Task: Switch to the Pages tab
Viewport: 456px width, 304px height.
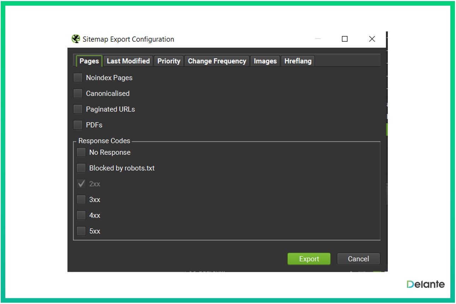Action: pos(89,61)
